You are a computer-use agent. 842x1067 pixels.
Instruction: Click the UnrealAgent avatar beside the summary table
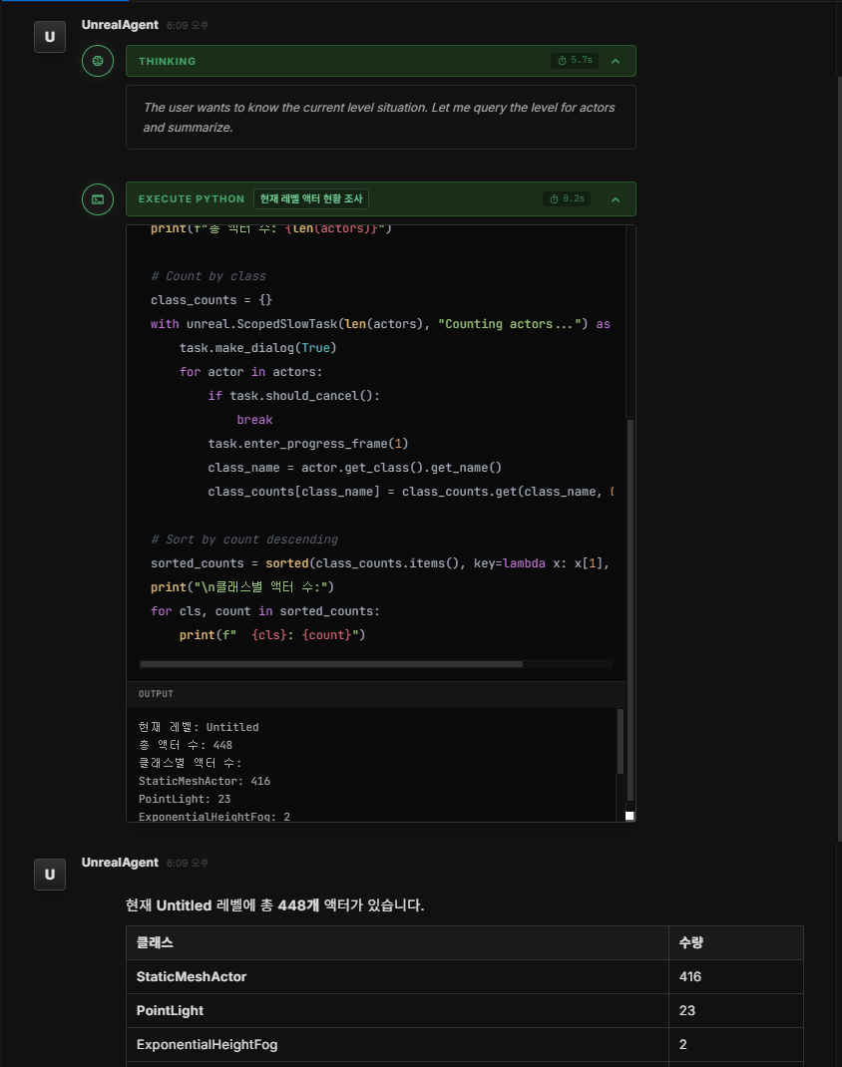point(50,875)
